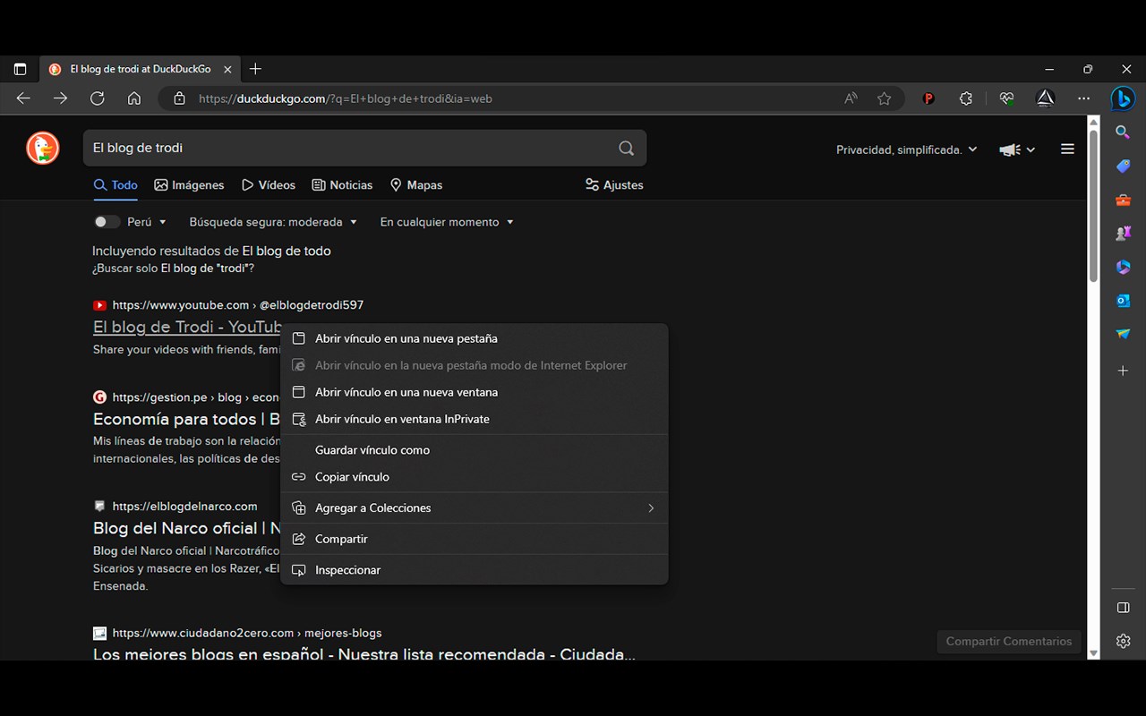Open a new tab with plus button
This screenshot has height=716, width=1146.
point(255,69)
